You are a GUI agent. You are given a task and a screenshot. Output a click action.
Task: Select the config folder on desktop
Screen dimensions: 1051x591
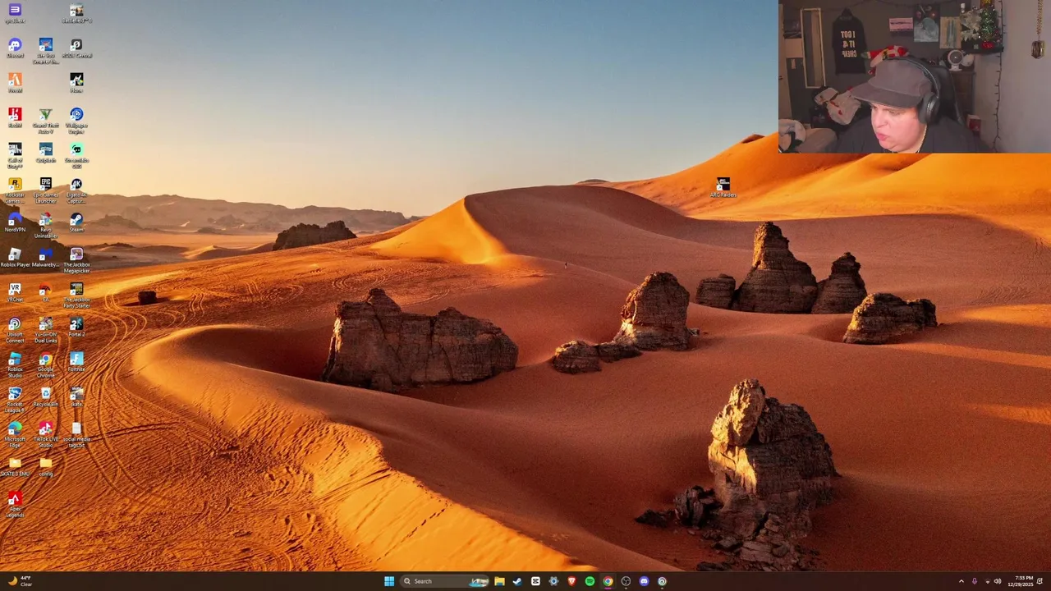tap(46, 468)
